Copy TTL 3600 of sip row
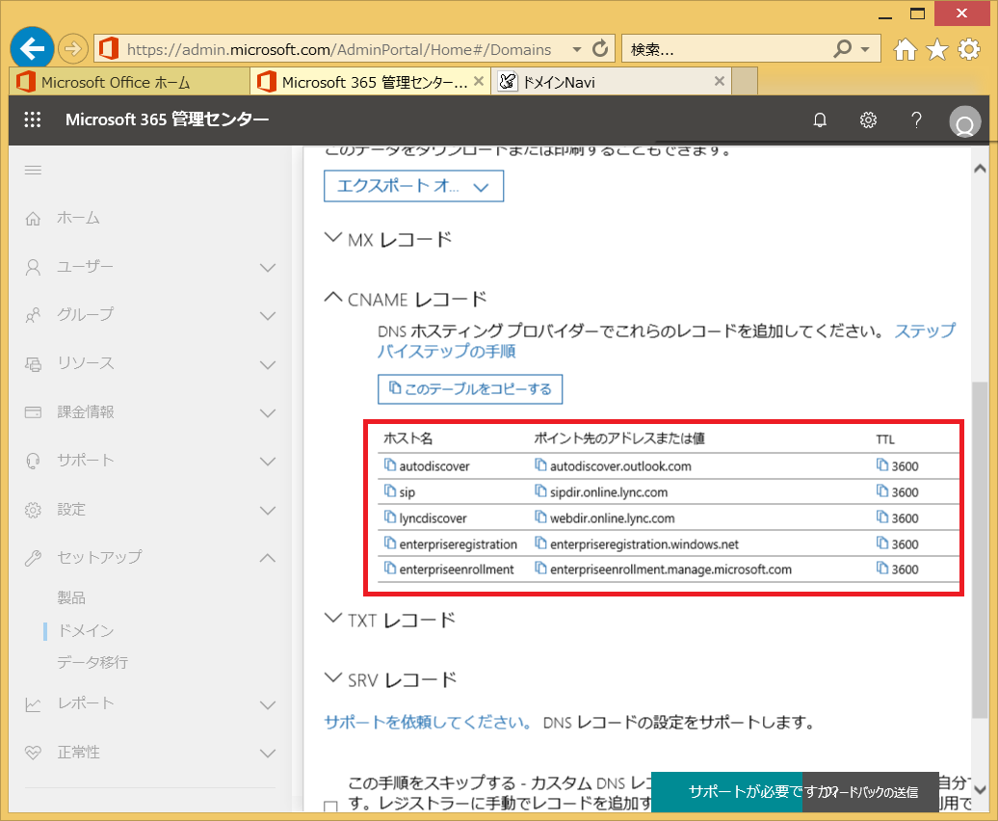The image size is (998, 821). pos(882,491)
